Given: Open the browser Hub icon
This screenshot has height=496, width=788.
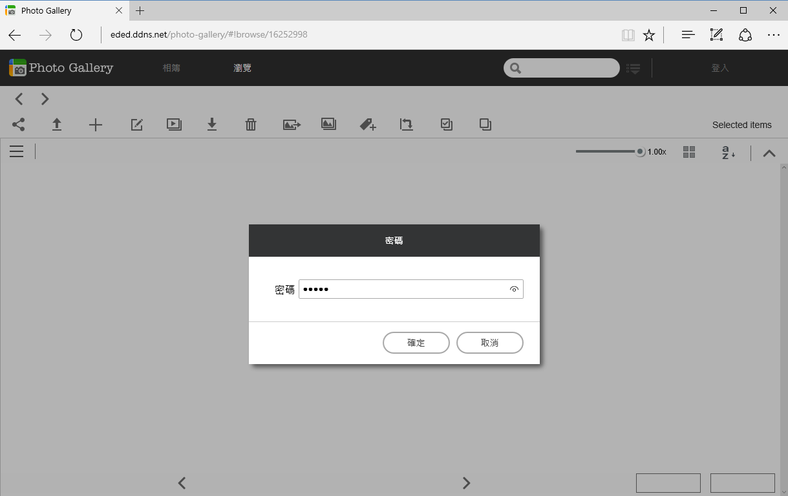Looking at the screenshot, I should click(x=688, y=35).
